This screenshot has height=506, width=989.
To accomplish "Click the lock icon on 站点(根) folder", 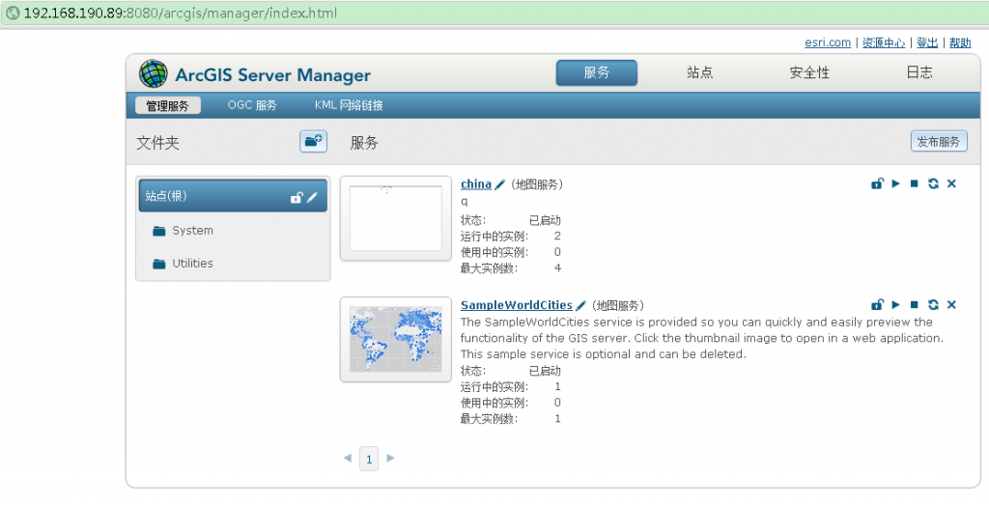I will click(x=296, y=198).
